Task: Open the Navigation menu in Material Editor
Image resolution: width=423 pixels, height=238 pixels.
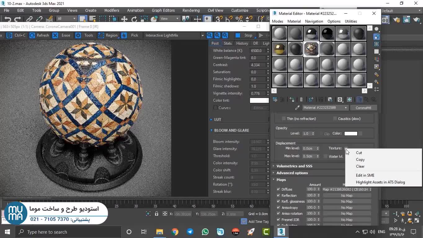Action: 314,21
